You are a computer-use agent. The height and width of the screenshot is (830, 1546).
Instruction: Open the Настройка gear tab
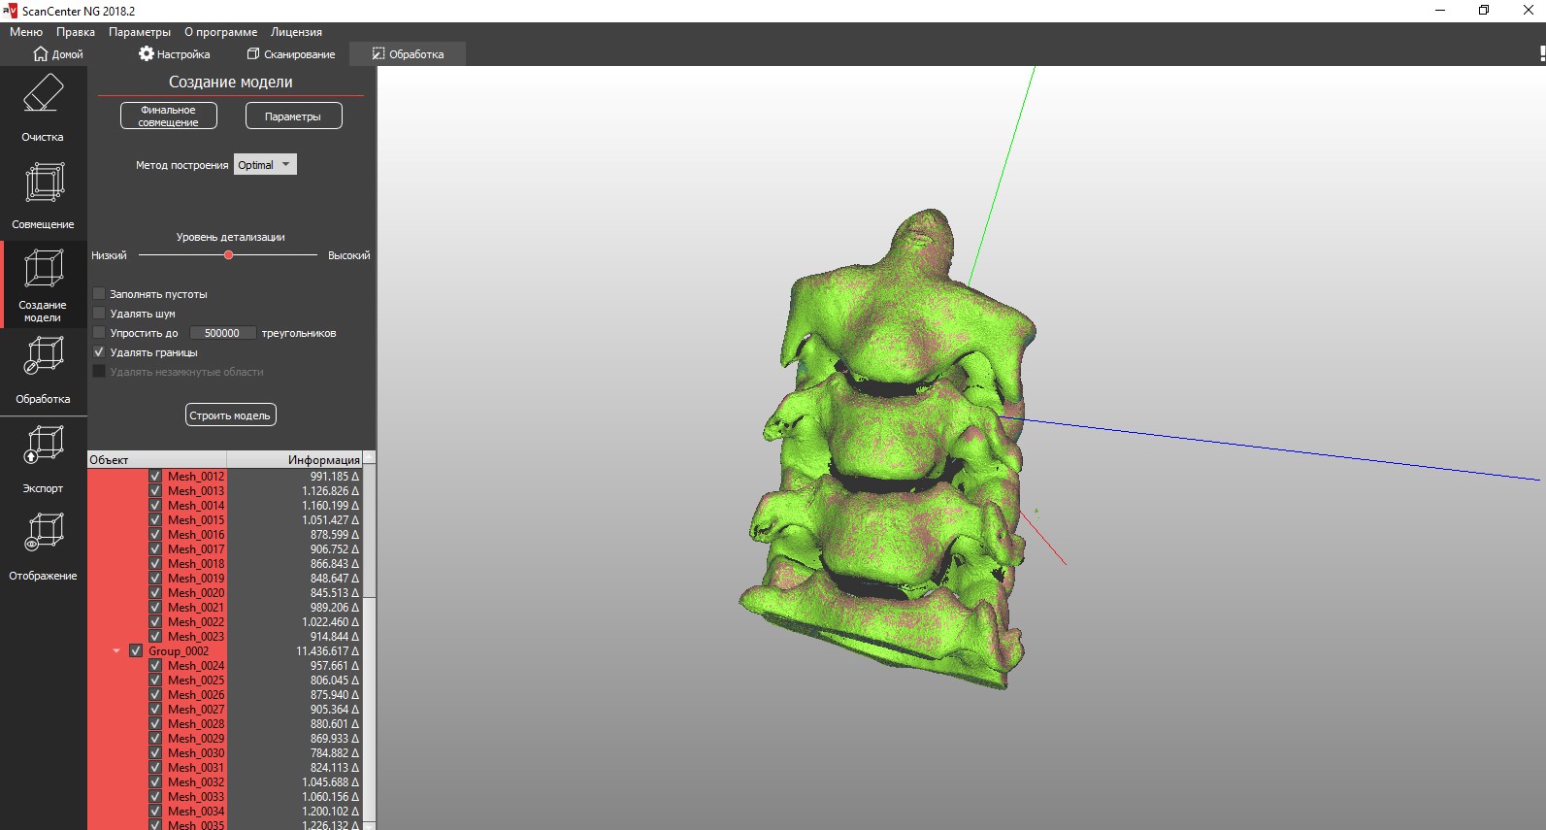pyautogui.click(x=175, y=54)
